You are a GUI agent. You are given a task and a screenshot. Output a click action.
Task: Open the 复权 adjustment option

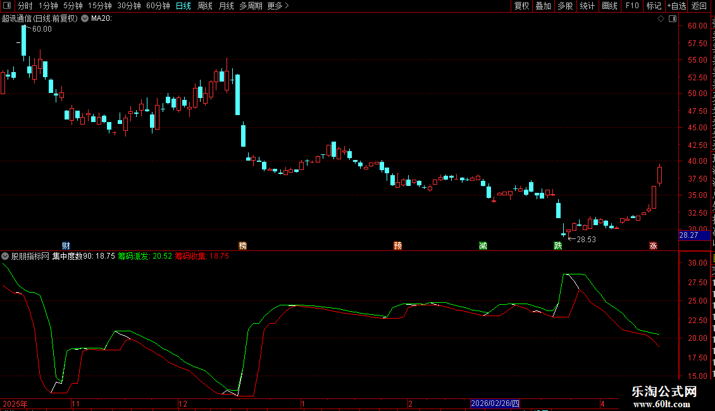click(x=521, y=6)
